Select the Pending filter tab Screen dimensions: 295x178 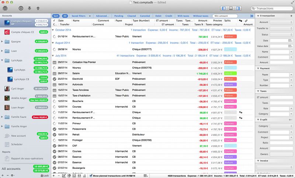(119, 16)
